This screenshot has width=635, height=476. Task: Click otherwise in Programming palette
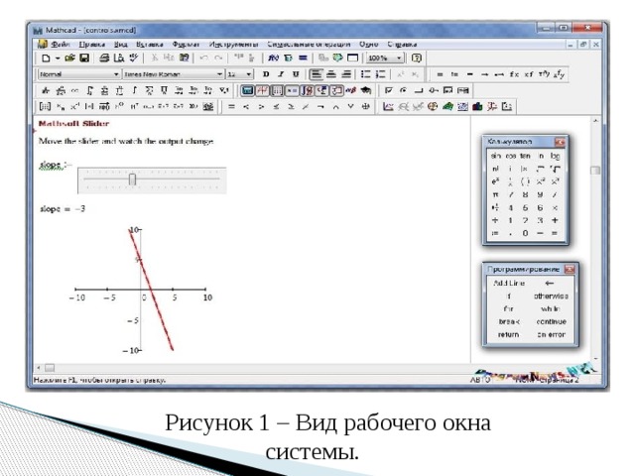552,296
